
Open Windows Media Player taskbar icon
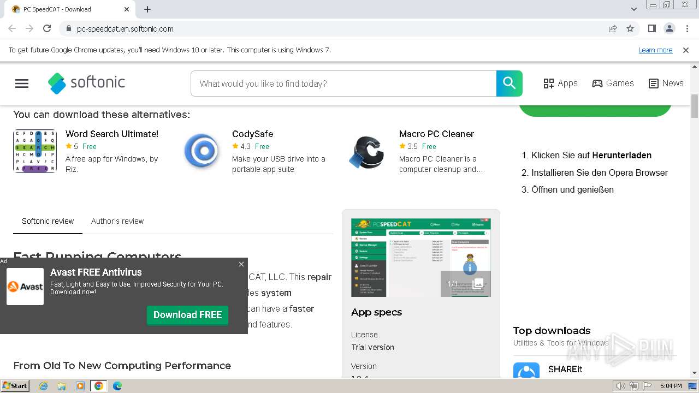pyautogui.click(x=80, y=386)
